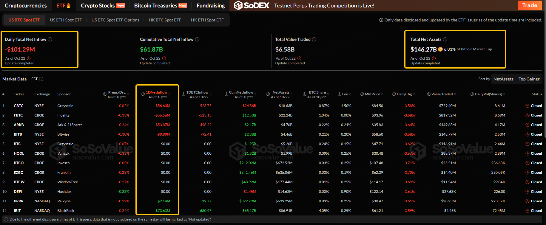Screen dimensions: 546x225
Task: Sort the table by 1DNetInflow arrows
Action: coord(169,94)
